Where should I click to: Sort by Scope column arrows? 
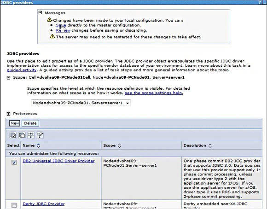119,145
